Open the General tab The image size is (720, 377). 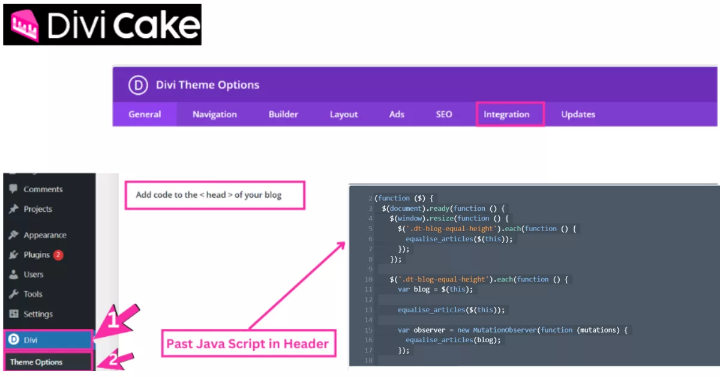tap(145, 114)
